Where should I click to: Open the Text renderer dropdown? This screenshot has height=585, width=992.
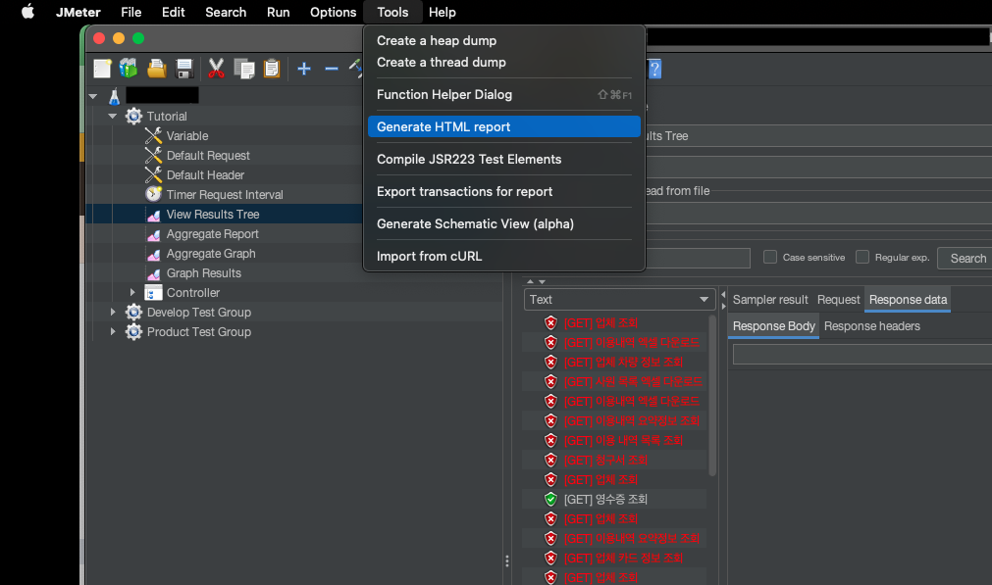pyautogui.click(x=619, y=300)
